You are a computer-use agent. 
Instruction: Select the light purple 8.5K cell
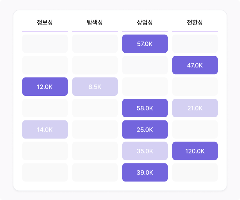tap(95, 87)
